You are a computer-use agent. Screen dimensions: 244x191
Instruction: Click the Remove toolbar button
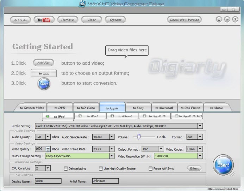tap(68, 20)
